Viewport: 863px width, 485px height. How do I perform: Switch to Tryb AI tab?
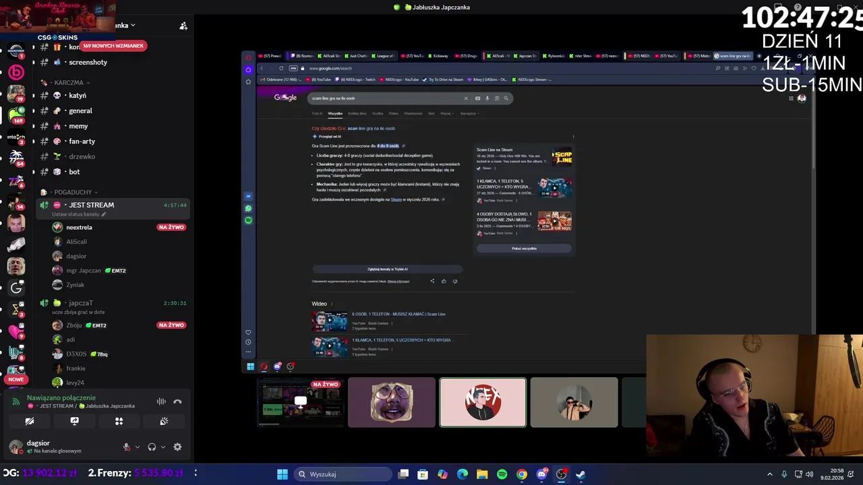pos(317,113)
